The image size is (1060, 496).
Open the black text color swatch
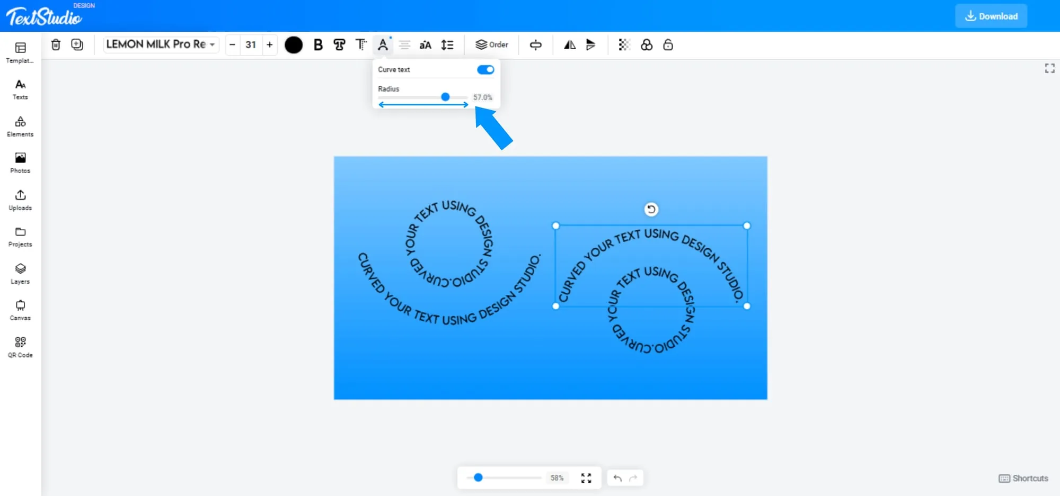coord(294,45)
